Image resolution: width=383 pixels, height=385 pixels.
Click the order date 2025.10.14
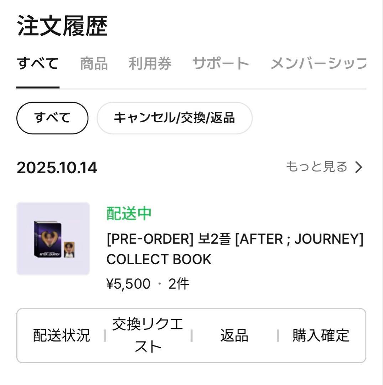pyautogui.click(x=57, y=168)
